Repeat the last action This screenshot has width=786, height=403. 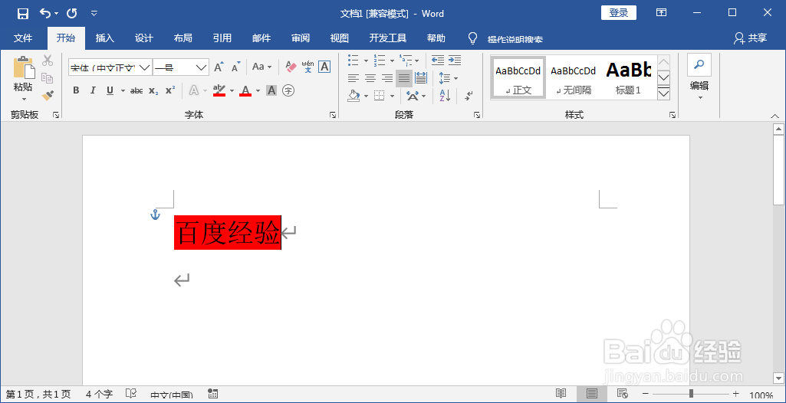tap(71, 14)
